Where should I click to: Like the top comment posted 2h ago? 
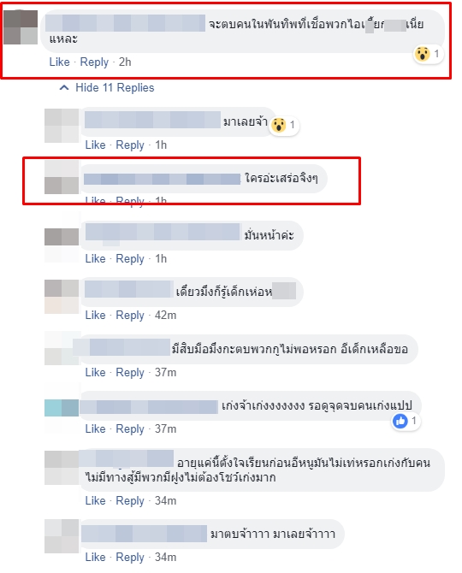pyautogui.click(x=59, y=62)
